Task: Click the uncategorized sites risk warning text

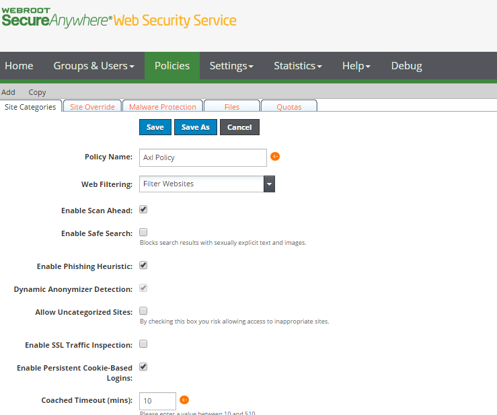Action: point(235,321)
